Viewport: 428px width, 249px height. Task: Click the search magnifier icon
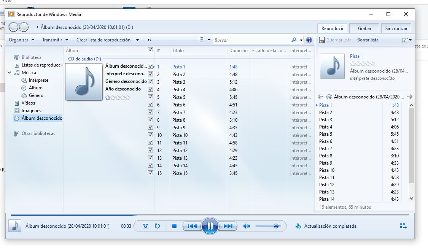coord(294,40)
